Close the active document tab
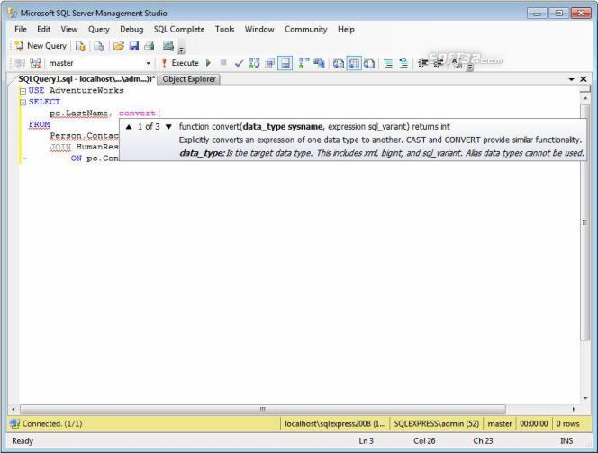The width and height of the screenshot is (598, 453). [584, 79]
